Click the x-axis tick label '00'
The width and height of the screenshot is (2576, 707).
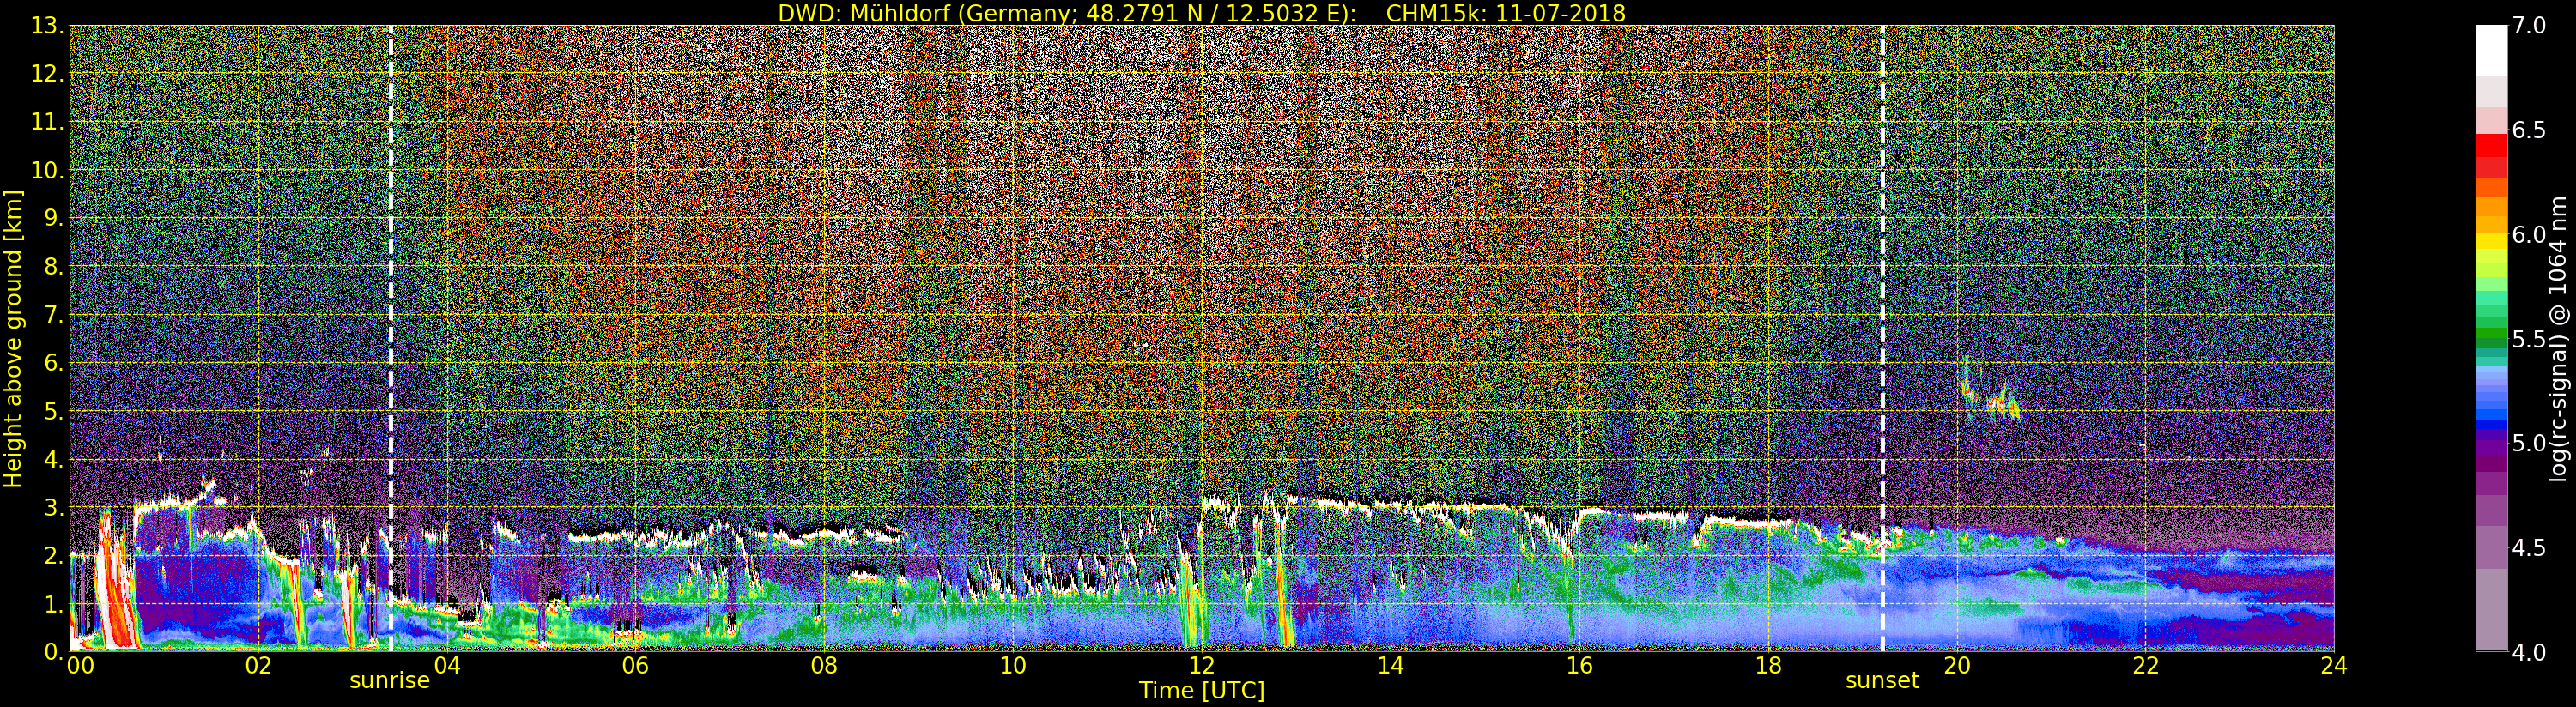79,666
